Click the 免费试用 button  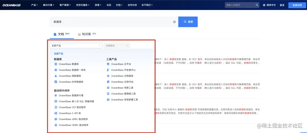(297, 5)
